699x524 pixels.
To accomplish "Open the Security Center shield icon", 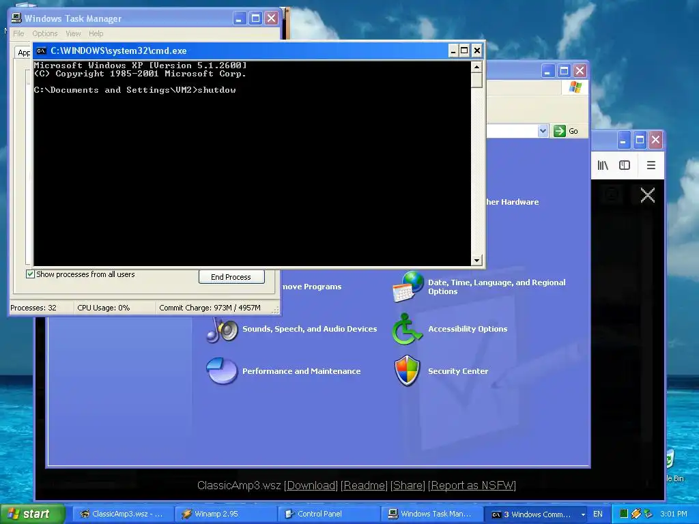I will click(x=407, y=370).
